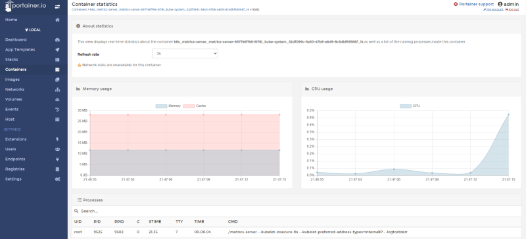Click the network stats warning triangle icon

click(x=79, y=65)
